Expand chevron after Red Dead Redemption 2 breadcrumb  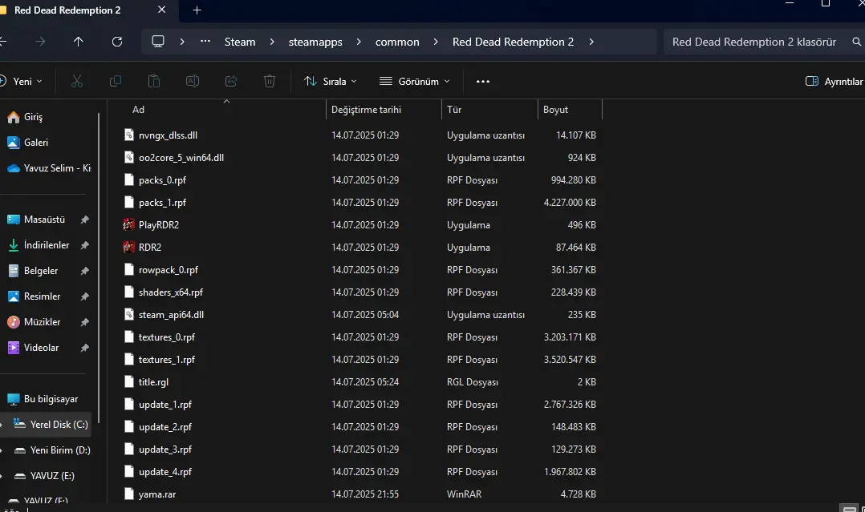click(591, 42)
